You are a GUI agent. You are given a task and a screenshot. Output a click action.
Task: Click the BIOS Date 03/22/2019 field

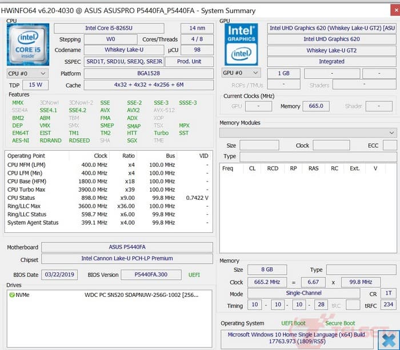tap(61, 275)
